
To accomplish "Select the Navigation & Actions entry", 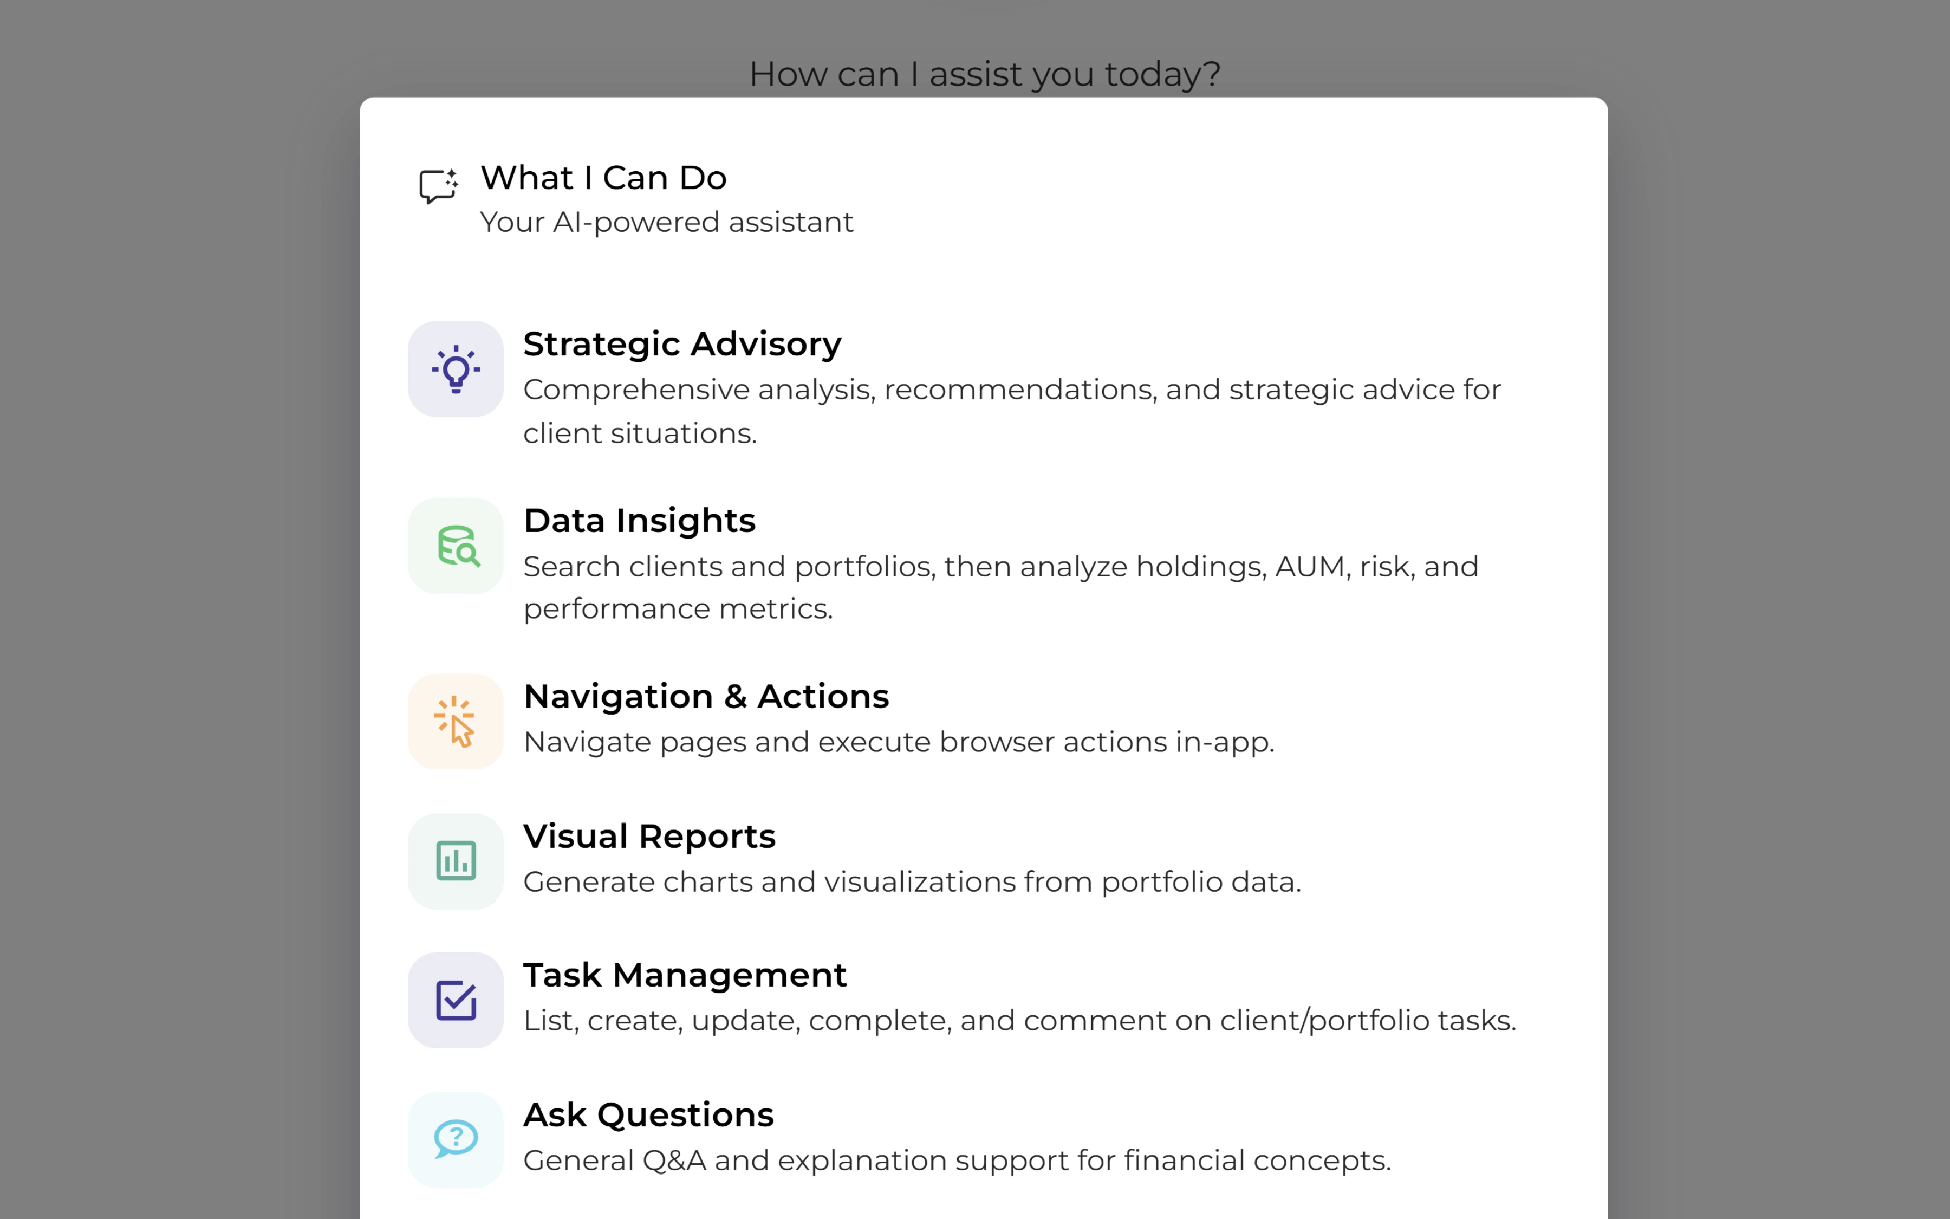I will click(707, 696).
